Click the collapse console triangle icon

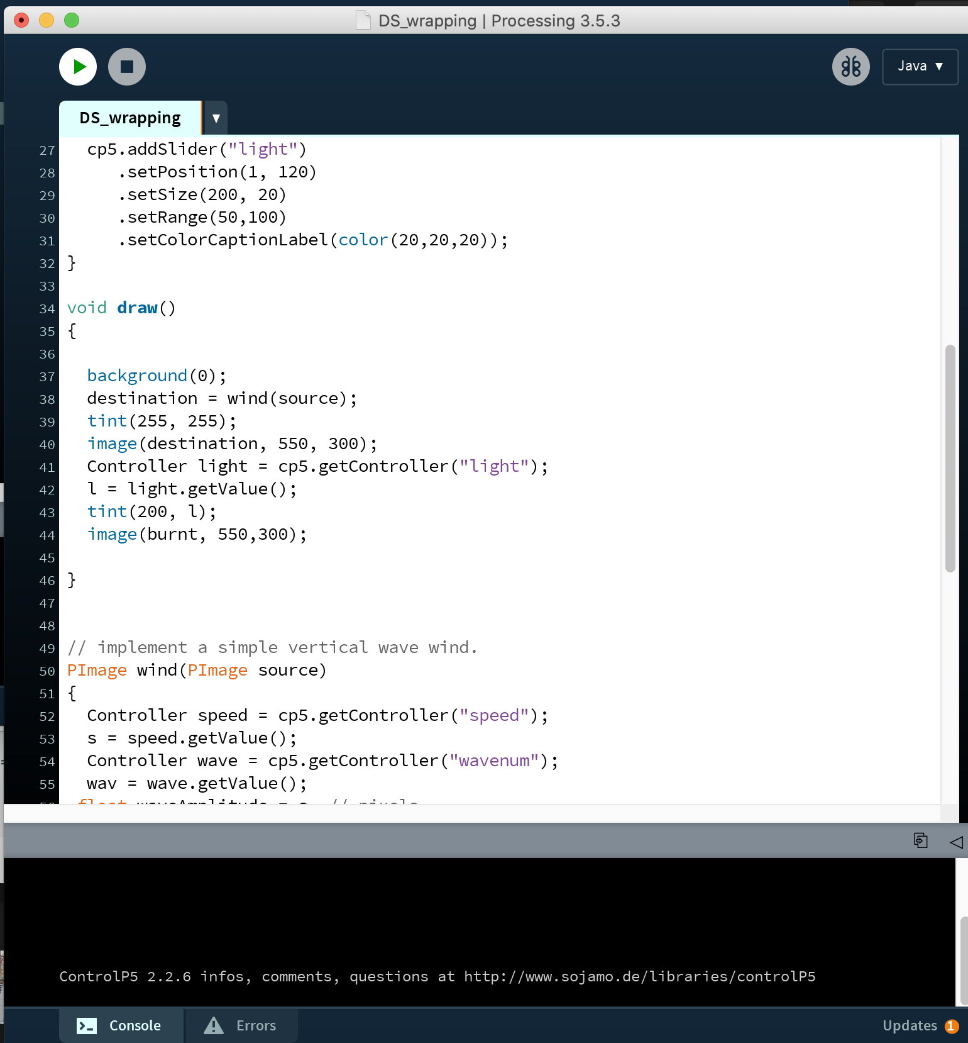click(x=956, y=842)
